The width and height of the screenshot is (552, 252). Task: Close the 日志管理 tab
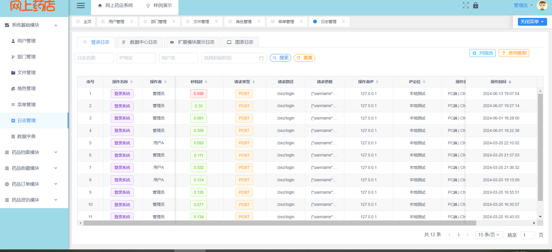click(x=344, y=21)
